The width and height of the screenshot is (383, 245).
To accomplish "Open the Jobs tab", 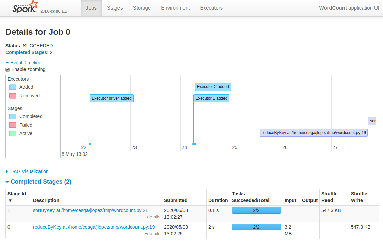I will 91,8.
